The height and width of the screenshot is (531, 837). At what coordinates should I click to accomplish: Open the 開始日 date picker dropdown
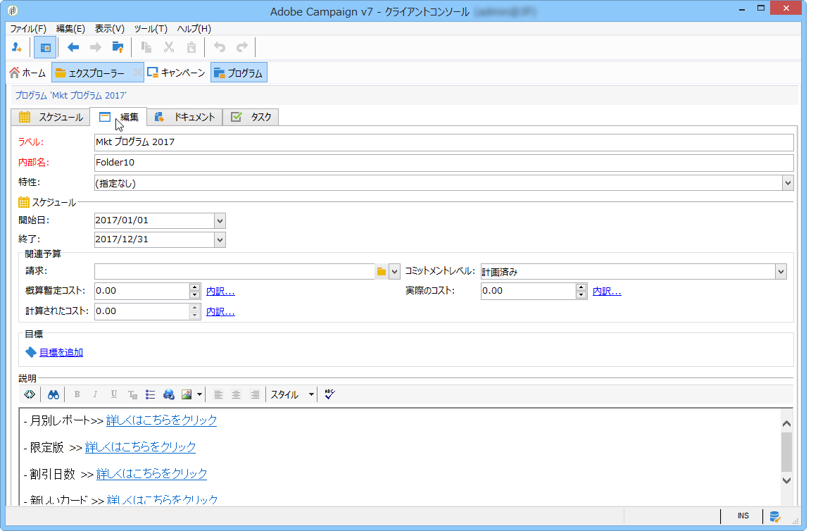(220, 220)
